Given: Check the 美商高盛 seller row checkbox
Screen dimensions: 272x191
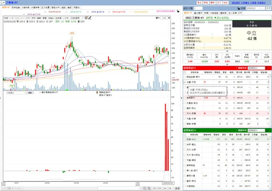Looking at the screenshot, I should tap(185, 165).
